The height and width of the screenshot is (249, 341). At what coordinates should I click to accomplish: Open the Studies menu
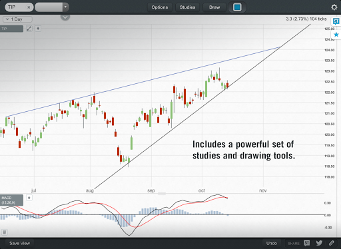click(187, 7)
